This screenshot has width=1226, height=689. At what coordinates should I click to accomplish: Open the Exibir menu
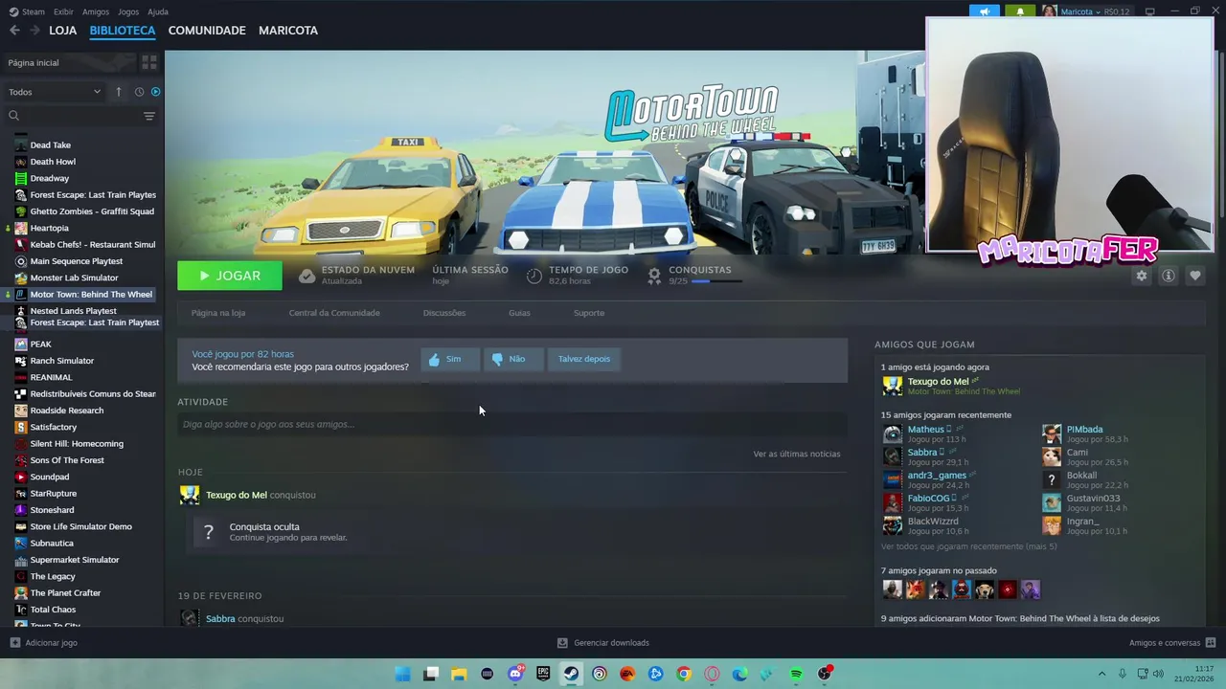coord(63,11)
